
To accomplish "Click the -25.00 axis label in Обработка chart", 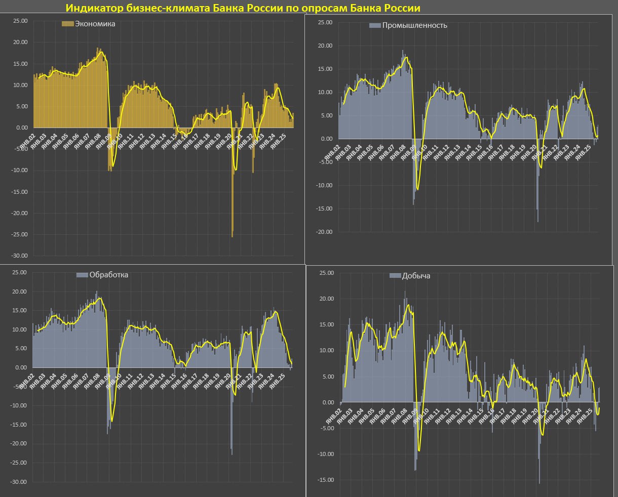I will 19,463.
